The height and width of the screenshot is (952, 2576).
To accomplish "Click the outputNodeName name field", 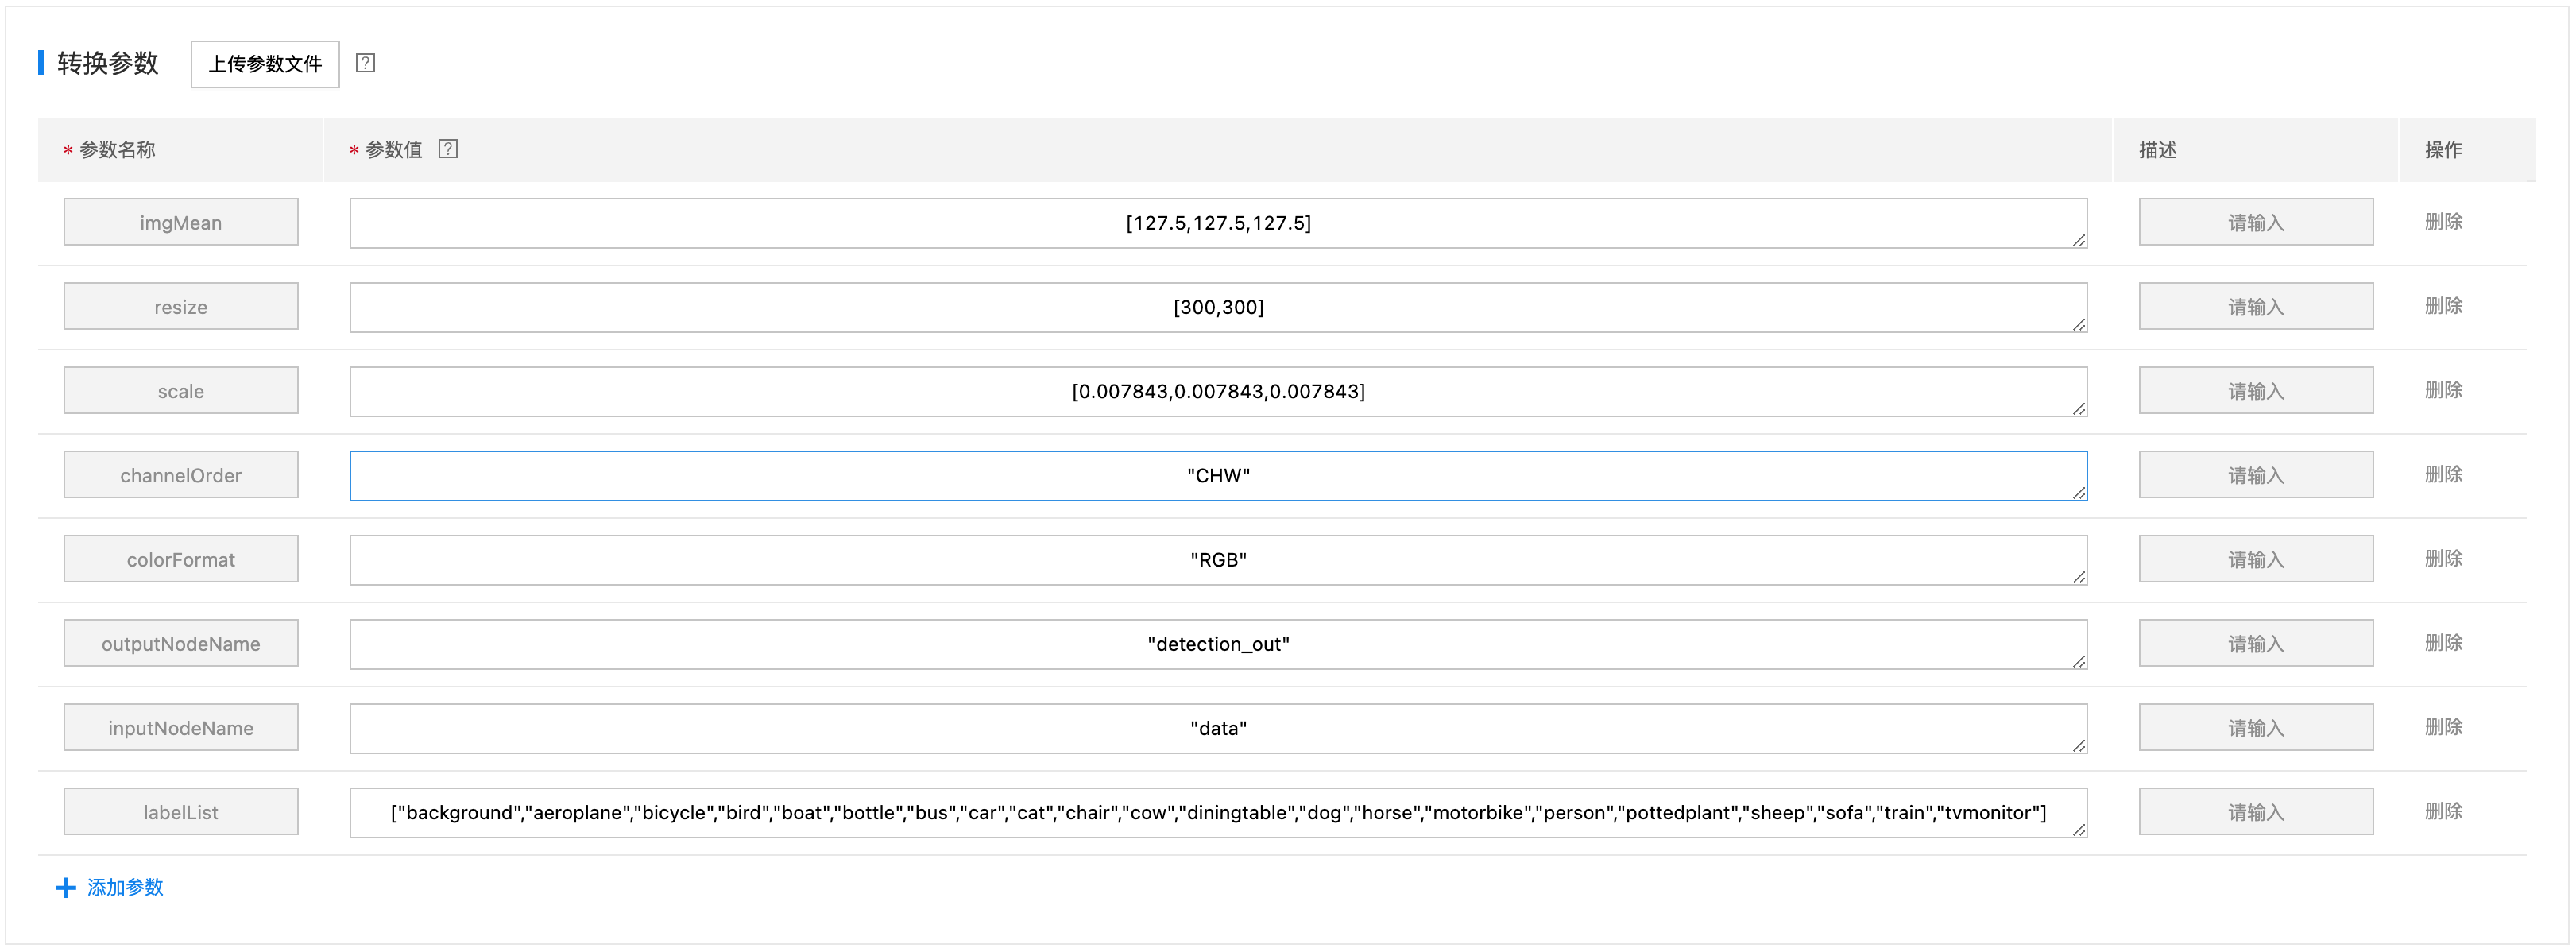I will coord(181,643).
